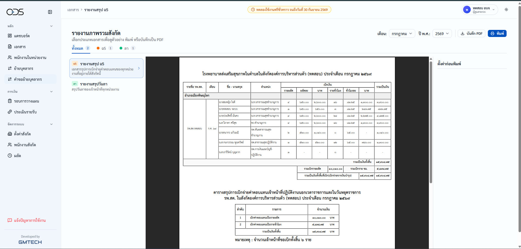Go to พนักงานในหน่วยงาน staff page
This screenshot has width=521, height=249.
pyautogui.click(x=30, y=58)
